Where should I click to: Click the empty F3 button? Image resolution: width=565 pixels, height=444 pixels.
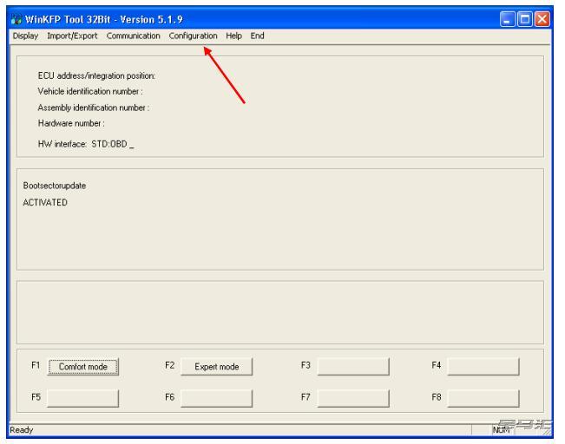[x=353, y=367]
